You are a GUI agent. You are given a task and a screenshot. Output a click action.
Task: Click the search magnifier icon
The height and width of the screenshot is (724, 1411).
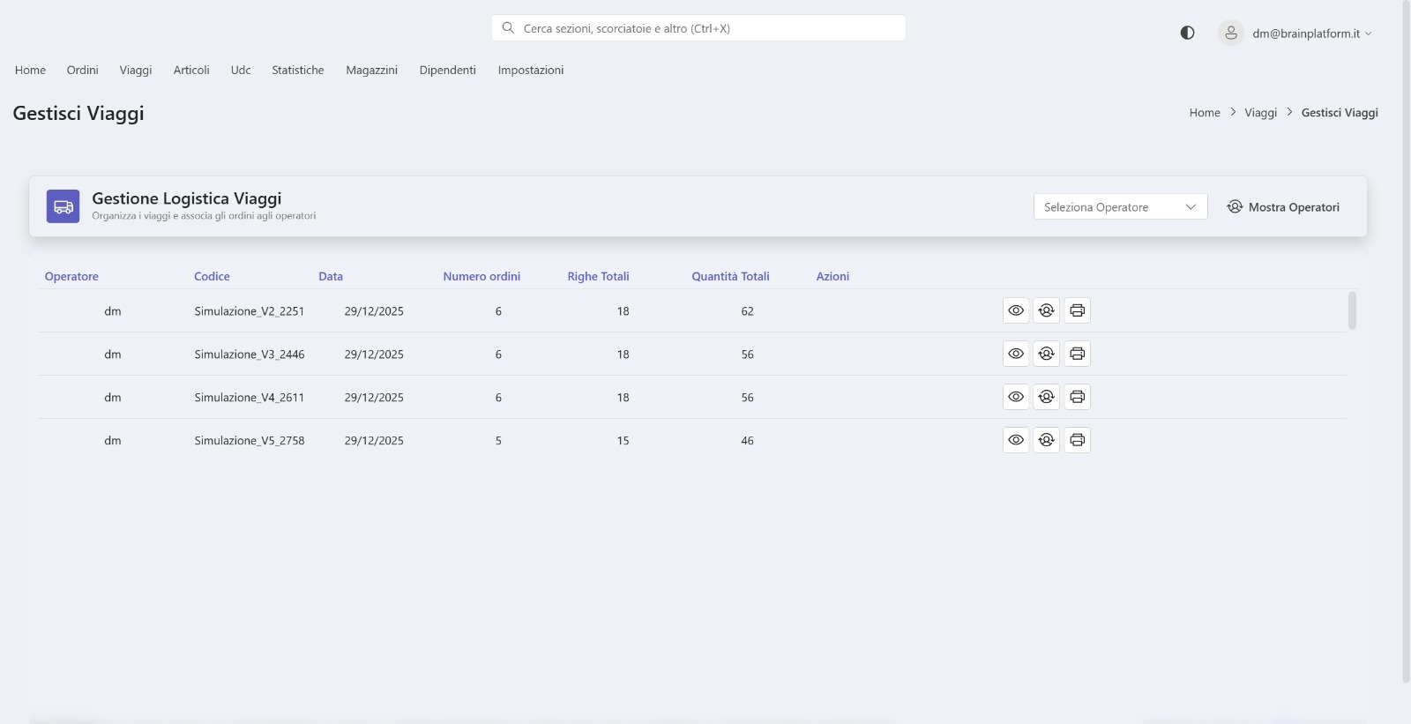tap(508, 28)
